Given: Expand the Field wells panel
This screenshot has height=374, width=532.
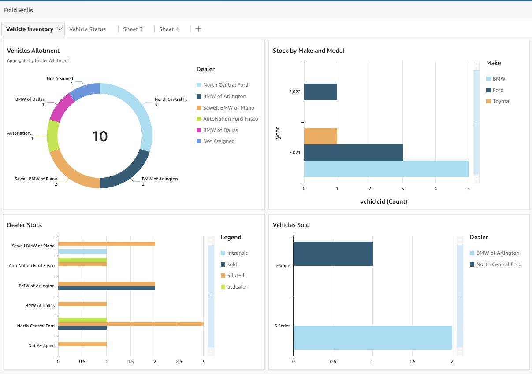Looking at the screenshot, I should point(18,10).
